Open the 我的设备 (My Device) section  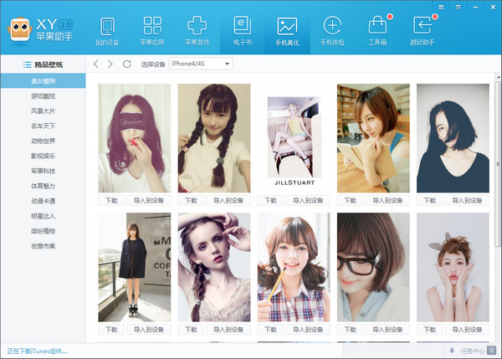[106, 30]
